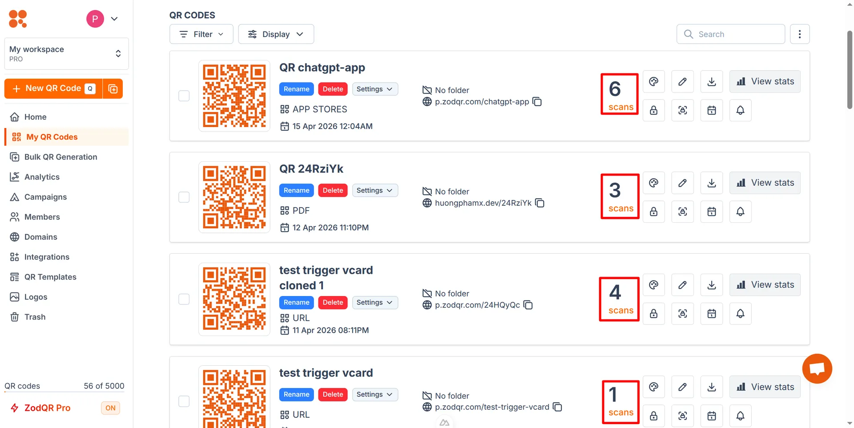This screenshot has height=428, width=854.
Task: Edit QR chatgpt-app with pencil icon
Action: [682, 81]
